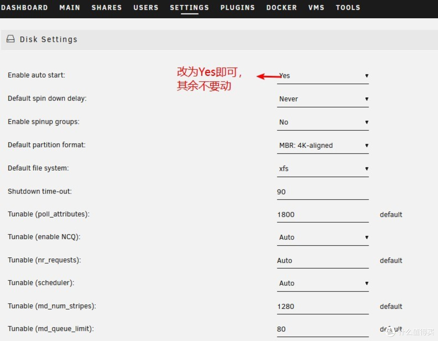Expand the Default file system dropdown
The height and width of the screenshot is (341, 438).
(x=323, y=168)
